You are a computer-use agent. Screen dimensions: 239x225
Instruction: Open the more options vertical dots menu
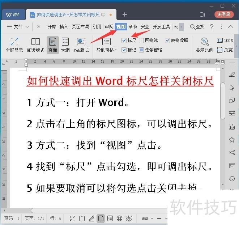click(x=221, y=27)
